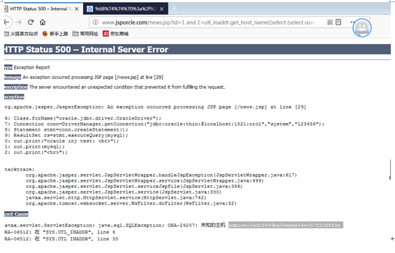Click the WsFilter.doFilter stacktrace line
Screen dimensions: 395x253
point(131,203)
